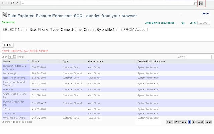This screenshot has width=214, height=134.
Task: Click phone number (512) 757-6000
Action: coord(39,78)
